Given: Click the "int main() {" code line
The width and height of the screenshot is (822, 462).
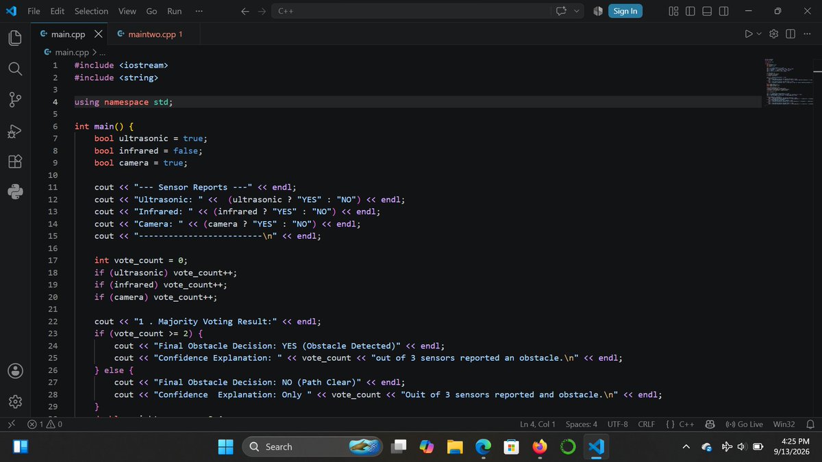Looking at the screenshot, I should [104, 127].
